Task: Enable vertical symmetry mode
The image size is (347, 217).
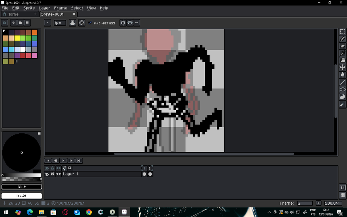Action: 123,23
